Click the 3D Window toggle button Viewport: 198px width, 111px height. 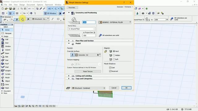50,13
